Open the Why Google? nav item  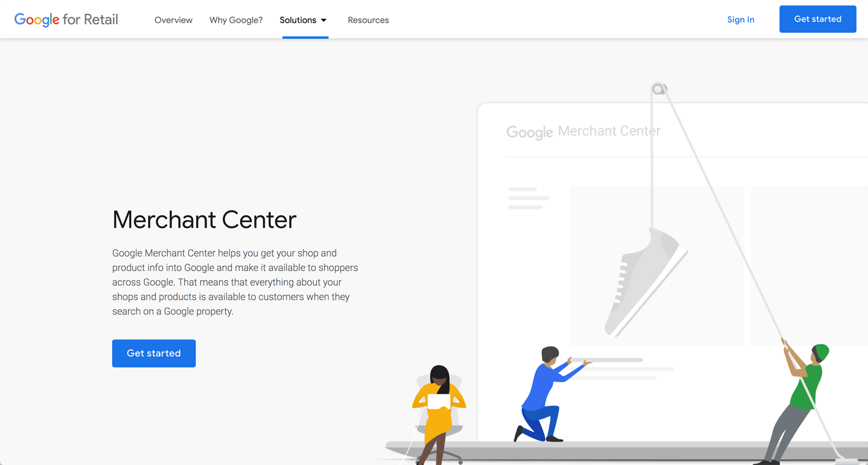click(236, 20)
